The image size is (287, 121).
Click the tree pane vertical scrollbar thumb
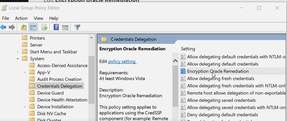click(91, 80)
